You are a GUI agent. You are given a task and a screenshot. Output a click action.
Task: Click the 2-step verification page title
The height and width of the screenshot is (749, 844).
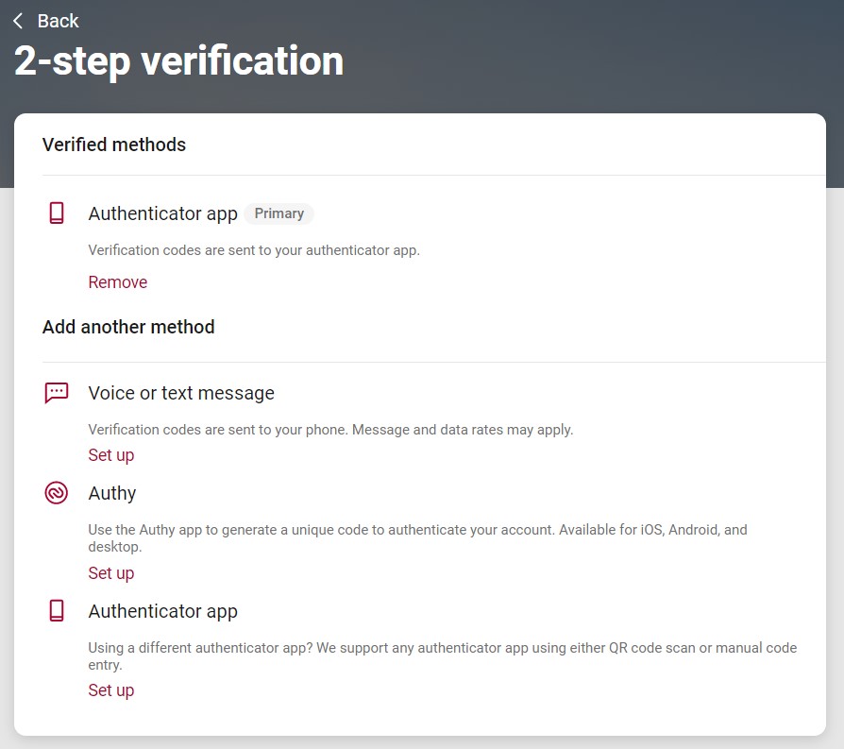click(178, 61)
